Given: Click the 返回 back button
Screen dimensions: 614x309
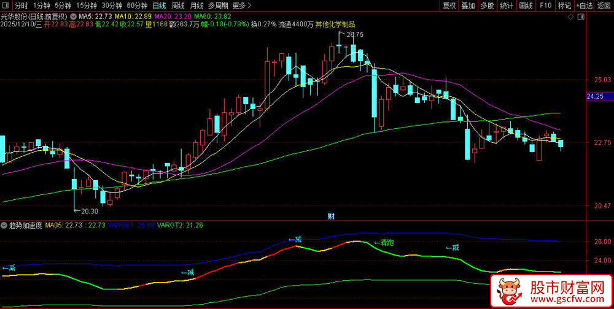Looking at the screenshot, I should coord(604,6).
